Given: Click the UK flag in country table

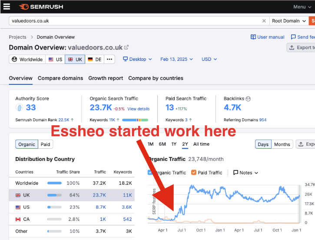Looking at the screenshot, I should tap(18, 195).
